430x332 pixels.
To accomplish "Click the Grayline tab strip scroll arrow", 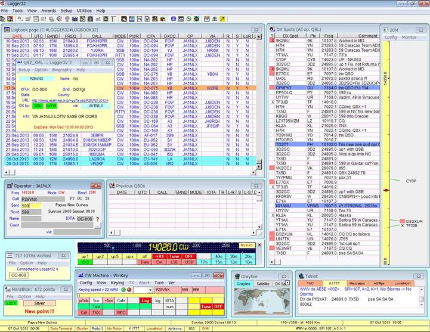I will [x=287, y=283].
